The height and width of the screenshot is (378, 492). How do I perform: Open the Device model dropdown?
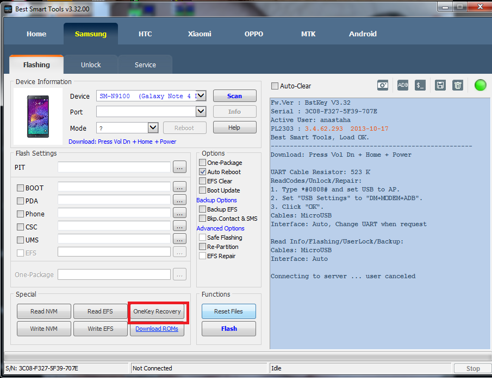pyautogui.click(x=201, y=96)
